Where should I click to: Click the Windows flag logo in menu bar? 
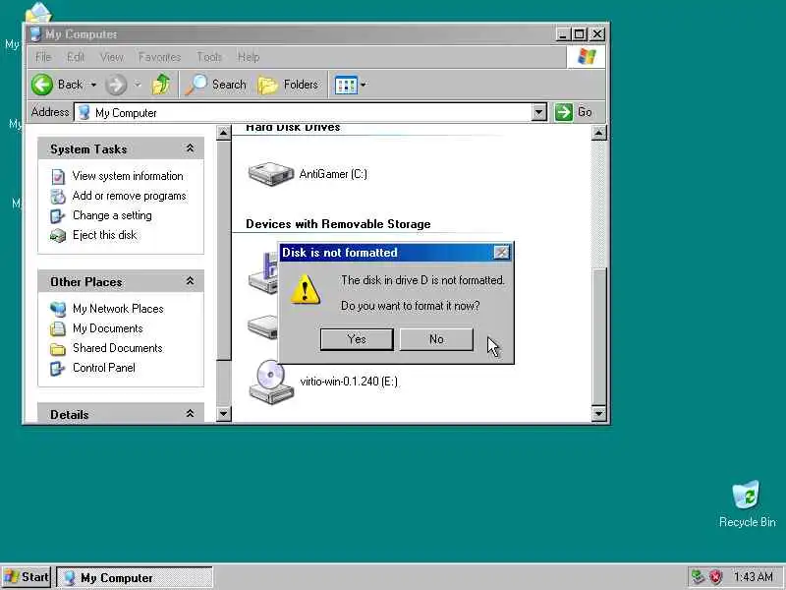pyautogui.click(x=587, y=56)
